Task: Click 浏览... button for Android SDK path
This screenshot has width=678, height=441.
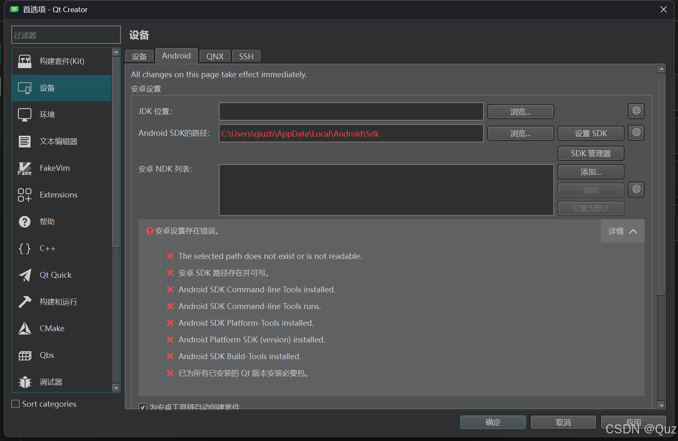Action: [x=521, y=133]
